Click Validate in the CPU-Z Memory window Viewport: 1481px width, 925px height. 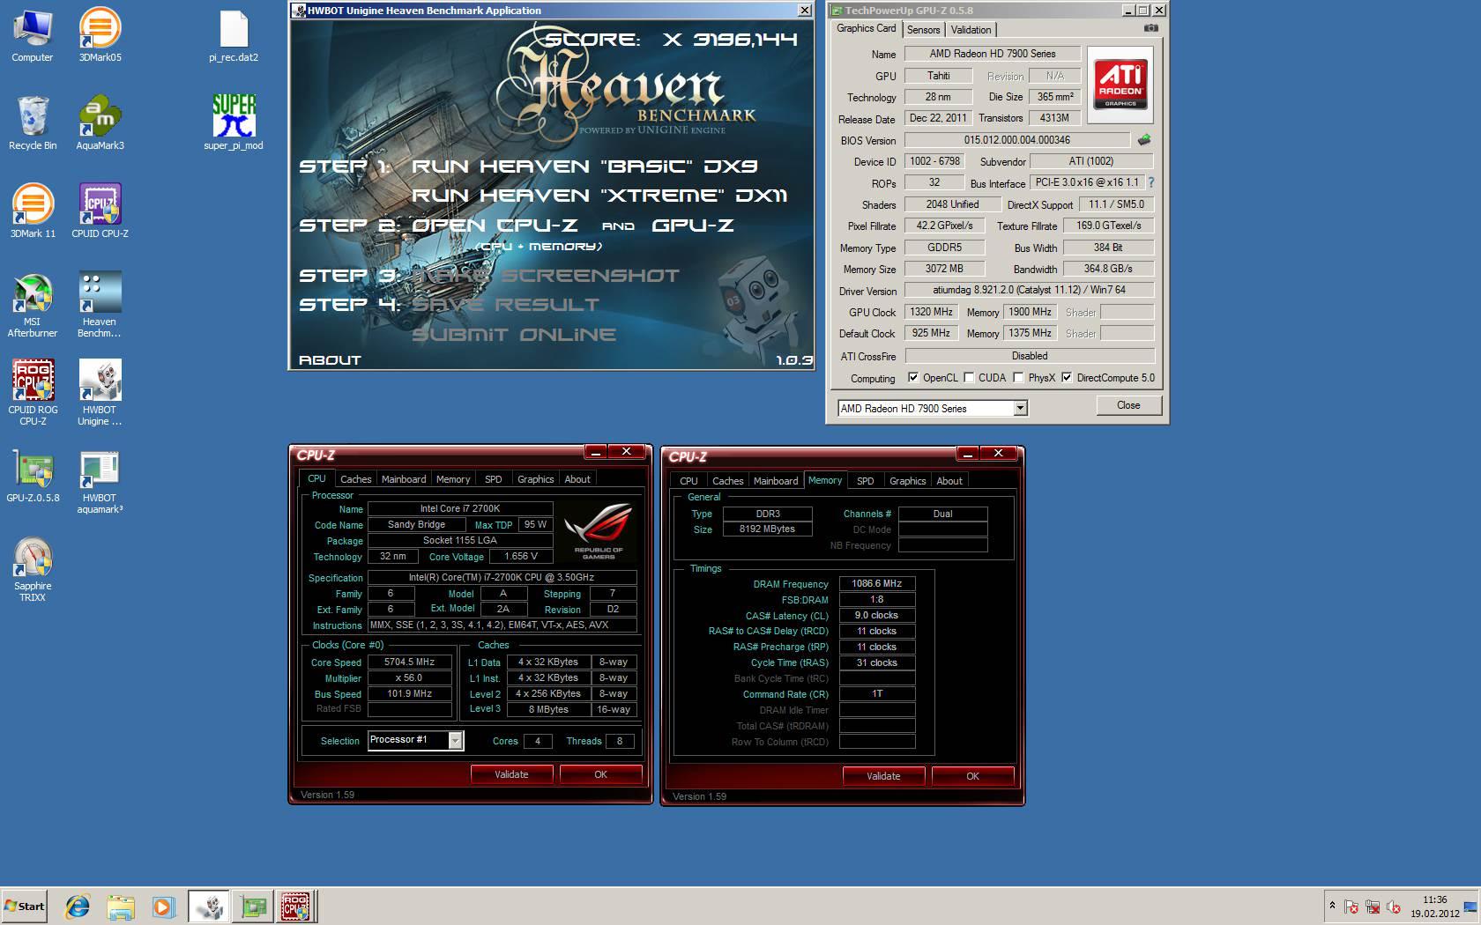[x=883, y=776]
